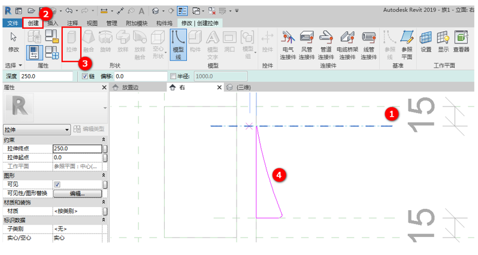Viewport: 478px width, 255px height.
Task: Open the 文件 (File) menu
Action: (x=13, y=23)
